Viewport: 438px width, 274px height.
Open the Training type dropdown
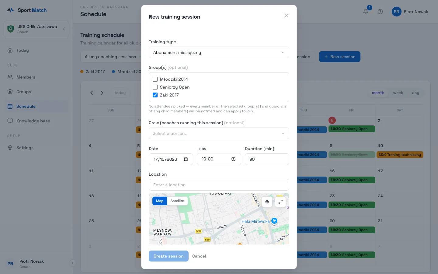pyautogui.click(x=219, y=52)
